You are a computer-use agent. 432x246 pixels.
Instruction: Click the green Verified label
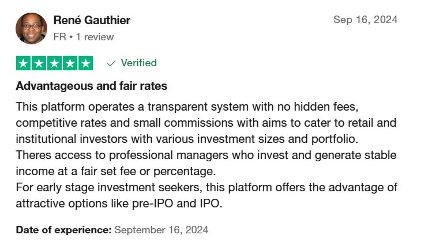pyautogui.click(x=139, y=63)
